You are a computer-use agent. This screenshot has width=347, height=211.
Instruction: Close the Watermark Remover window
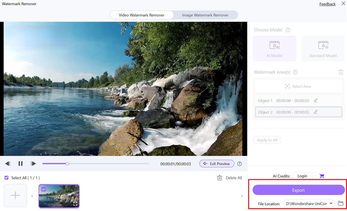pyautogui.click(x=343, y=4)
